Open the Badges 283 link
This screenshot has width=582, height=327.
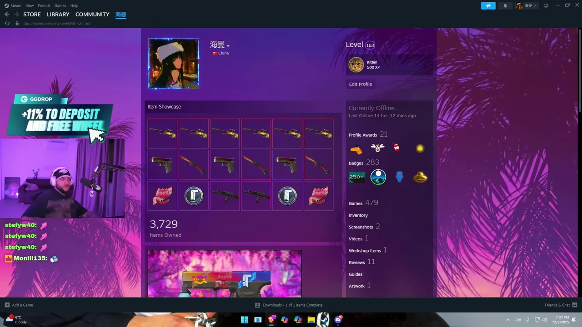point(364,163)
